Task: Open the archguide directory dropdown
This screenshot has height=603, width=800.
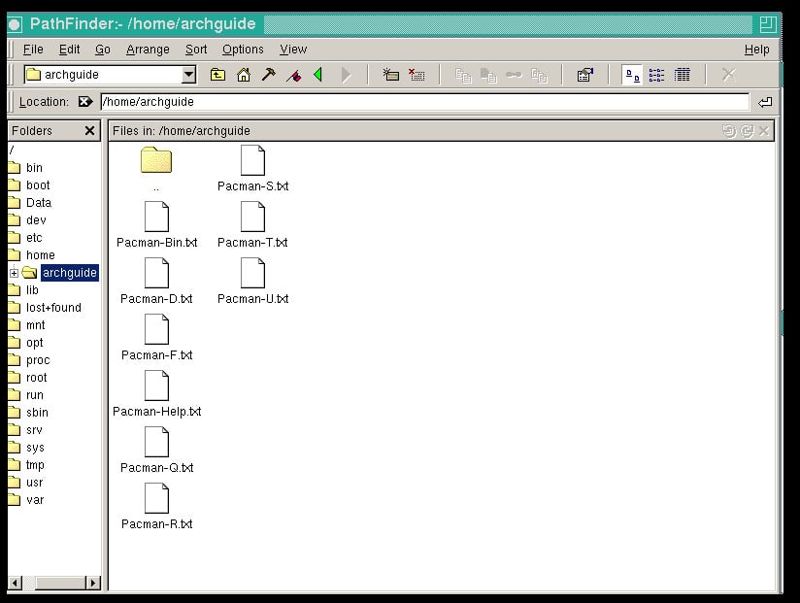Action: (188, 75)
